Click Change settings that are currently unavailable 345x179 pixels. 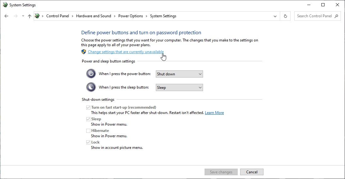[126, 52]
